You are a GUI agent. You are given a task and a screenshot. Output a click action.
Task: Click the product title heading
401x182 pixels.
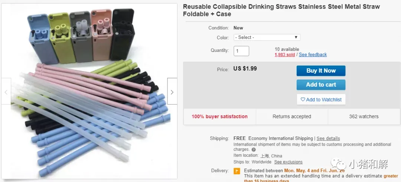(281, 10)
